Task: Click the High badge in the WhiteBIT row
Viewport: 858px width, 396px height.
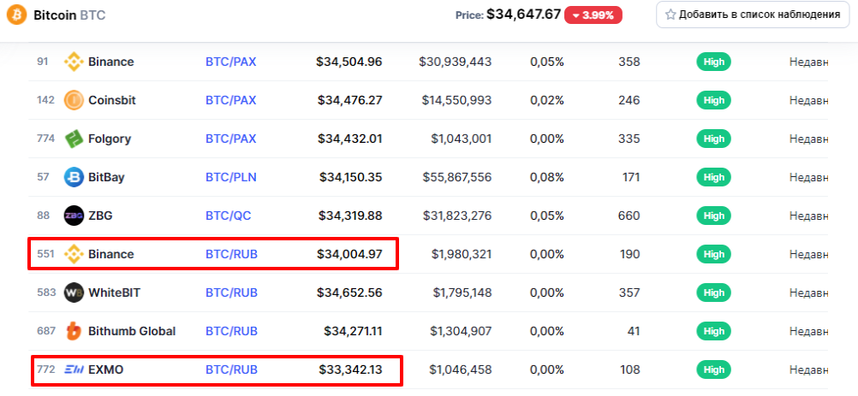Action: click(713, 293)
